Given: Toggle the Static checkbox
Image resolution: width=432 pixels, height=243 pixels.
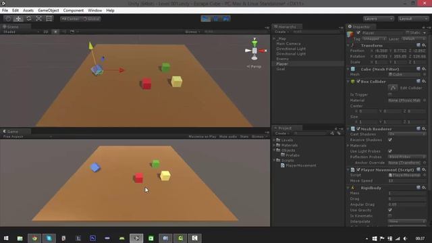Looking at the screenshot, I should point(408,33).
